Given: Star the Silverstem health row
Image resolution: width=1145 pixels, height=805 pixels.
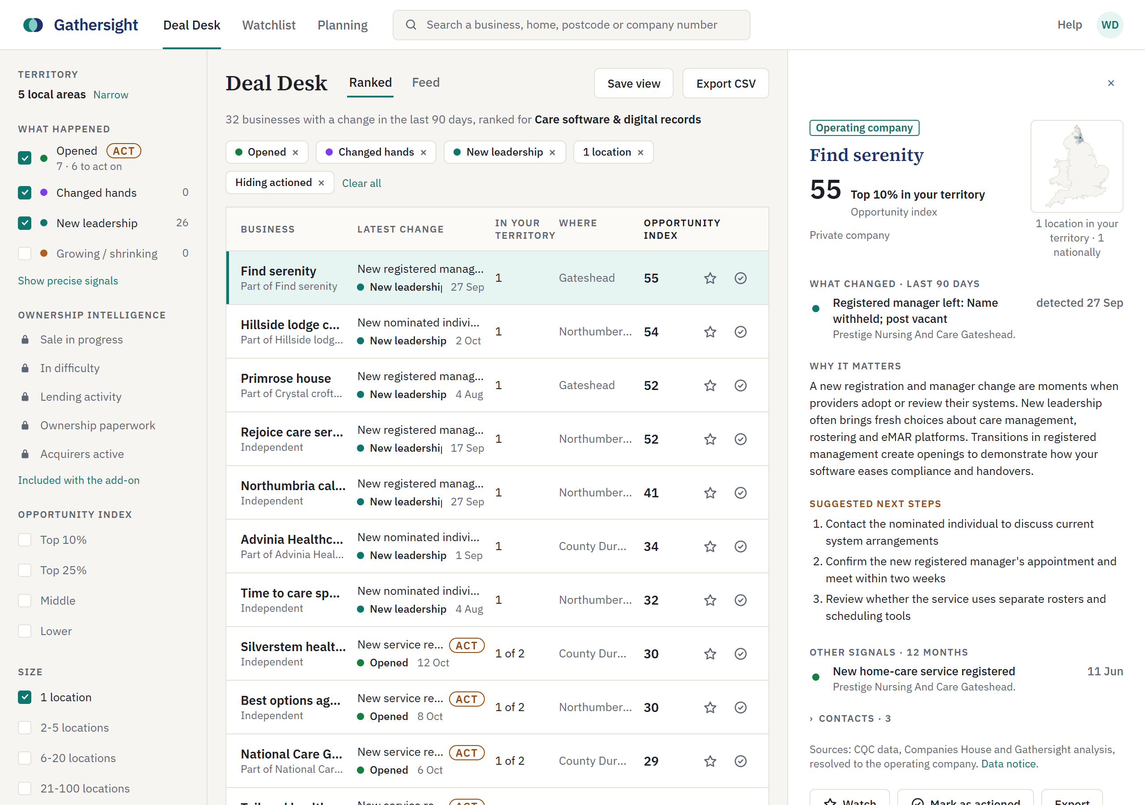Looking at the screenshot, I should 710,654.
